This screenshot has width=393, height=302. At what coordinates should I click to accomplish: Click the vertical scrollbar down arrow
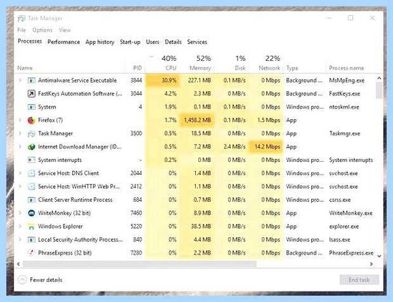pyautogui.click(x=379, y=256)
